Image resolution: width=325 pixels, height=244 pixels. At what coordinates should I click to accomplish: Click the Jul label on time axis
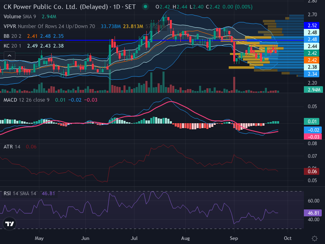(134, 238)
